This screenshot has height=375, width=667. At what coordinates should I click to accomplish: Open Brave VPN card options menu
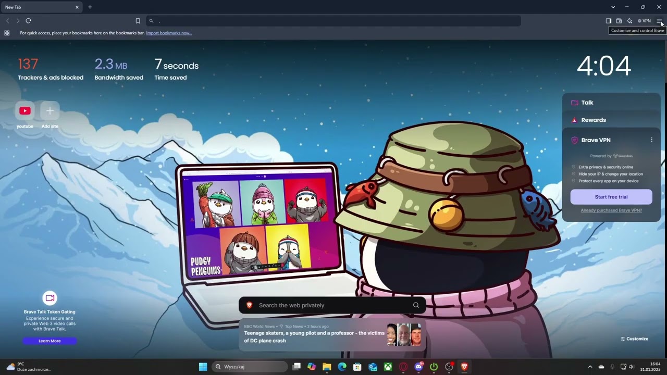point(651,140)
